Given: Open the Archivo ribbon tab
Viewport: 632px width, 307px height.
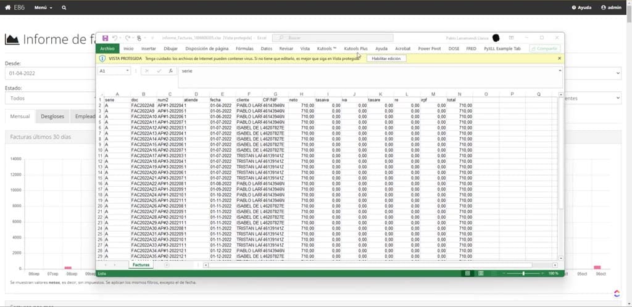Looking at the screenshot, I should point(107,48).
